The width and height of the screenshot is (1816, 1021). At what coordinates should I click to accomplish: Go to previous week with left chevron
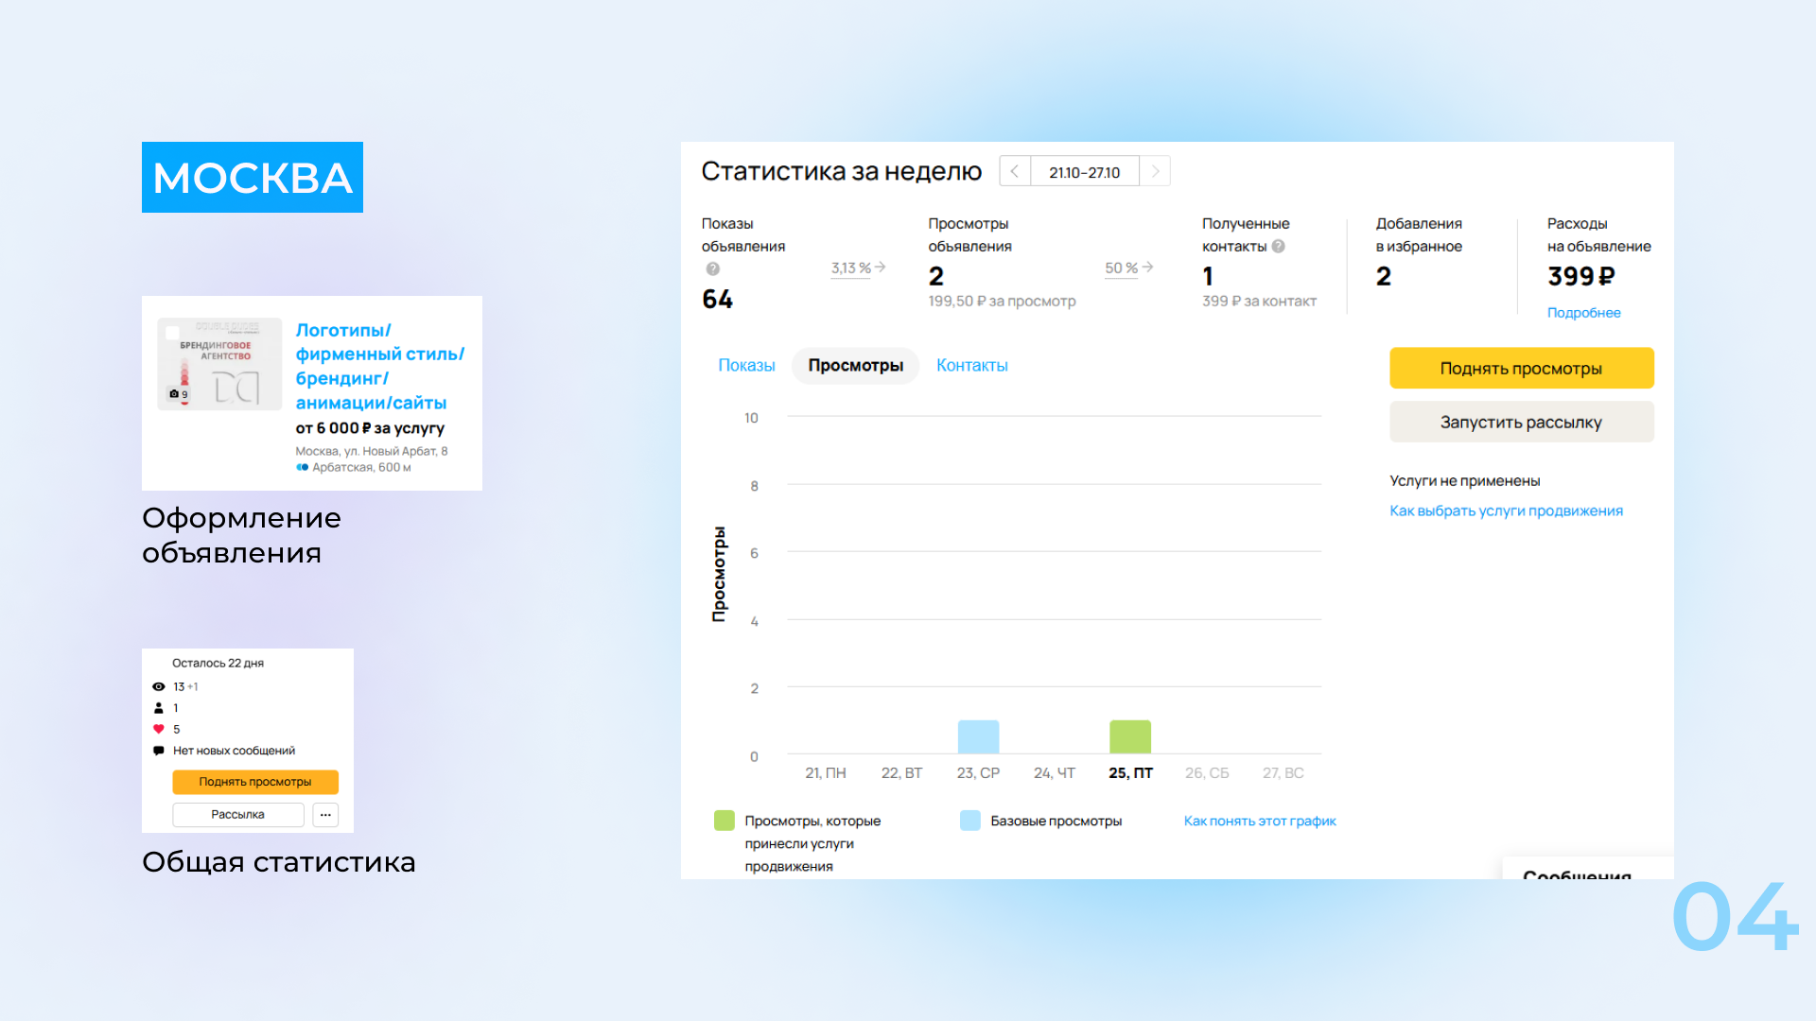tap(1015, 172)
